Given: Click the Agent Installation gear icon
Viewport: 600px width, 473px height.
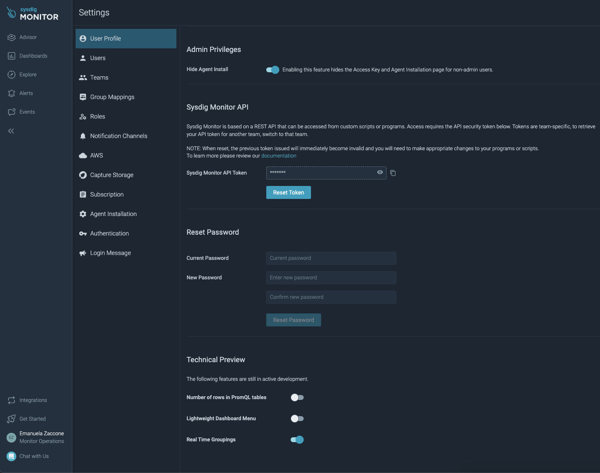Looking at the screenshot, I should [x=83, y=214].
